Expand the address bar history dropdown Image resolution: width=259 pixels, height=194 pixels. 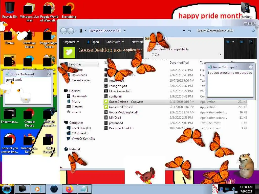[x=184, y=31]
